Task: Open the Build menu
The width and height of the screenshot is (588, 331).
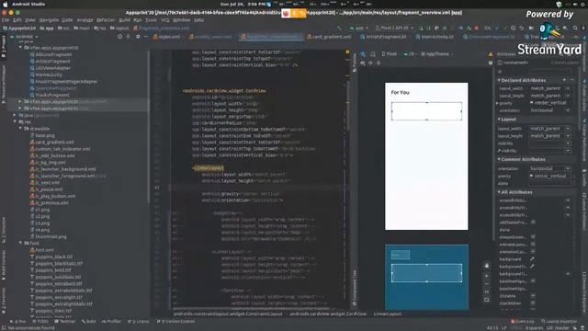Action: coord(124,20)
